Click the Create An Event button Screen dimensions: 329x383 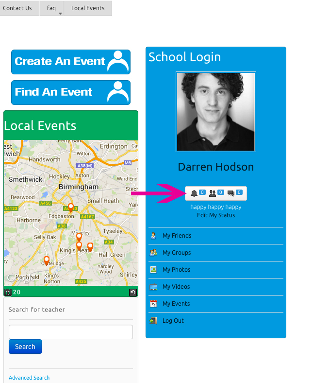click(71, 62)
